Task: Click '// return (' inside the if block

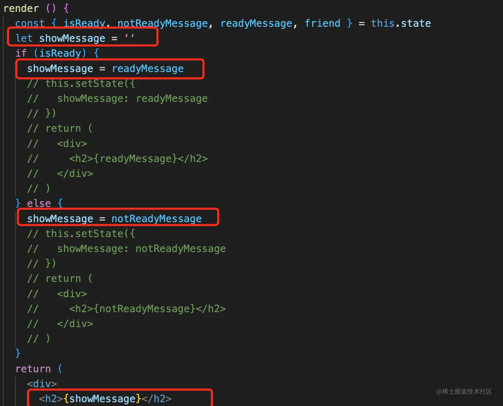Action: [60, 128]
